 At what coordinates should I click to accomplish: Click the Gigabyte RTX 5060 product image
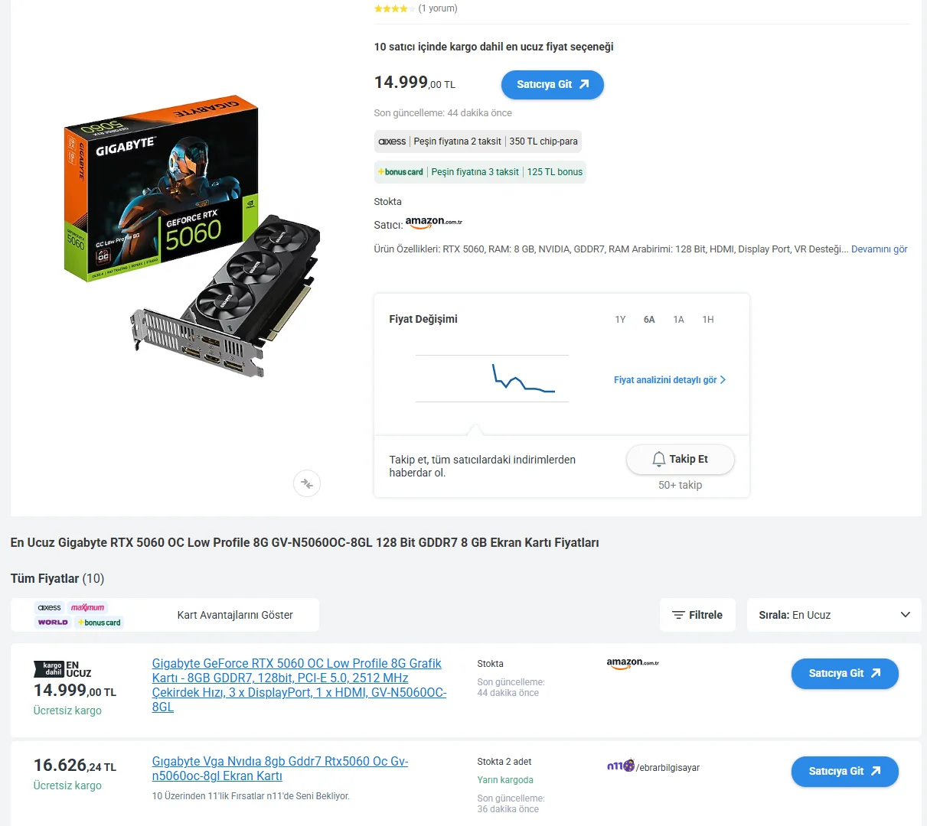pos(191,238)
